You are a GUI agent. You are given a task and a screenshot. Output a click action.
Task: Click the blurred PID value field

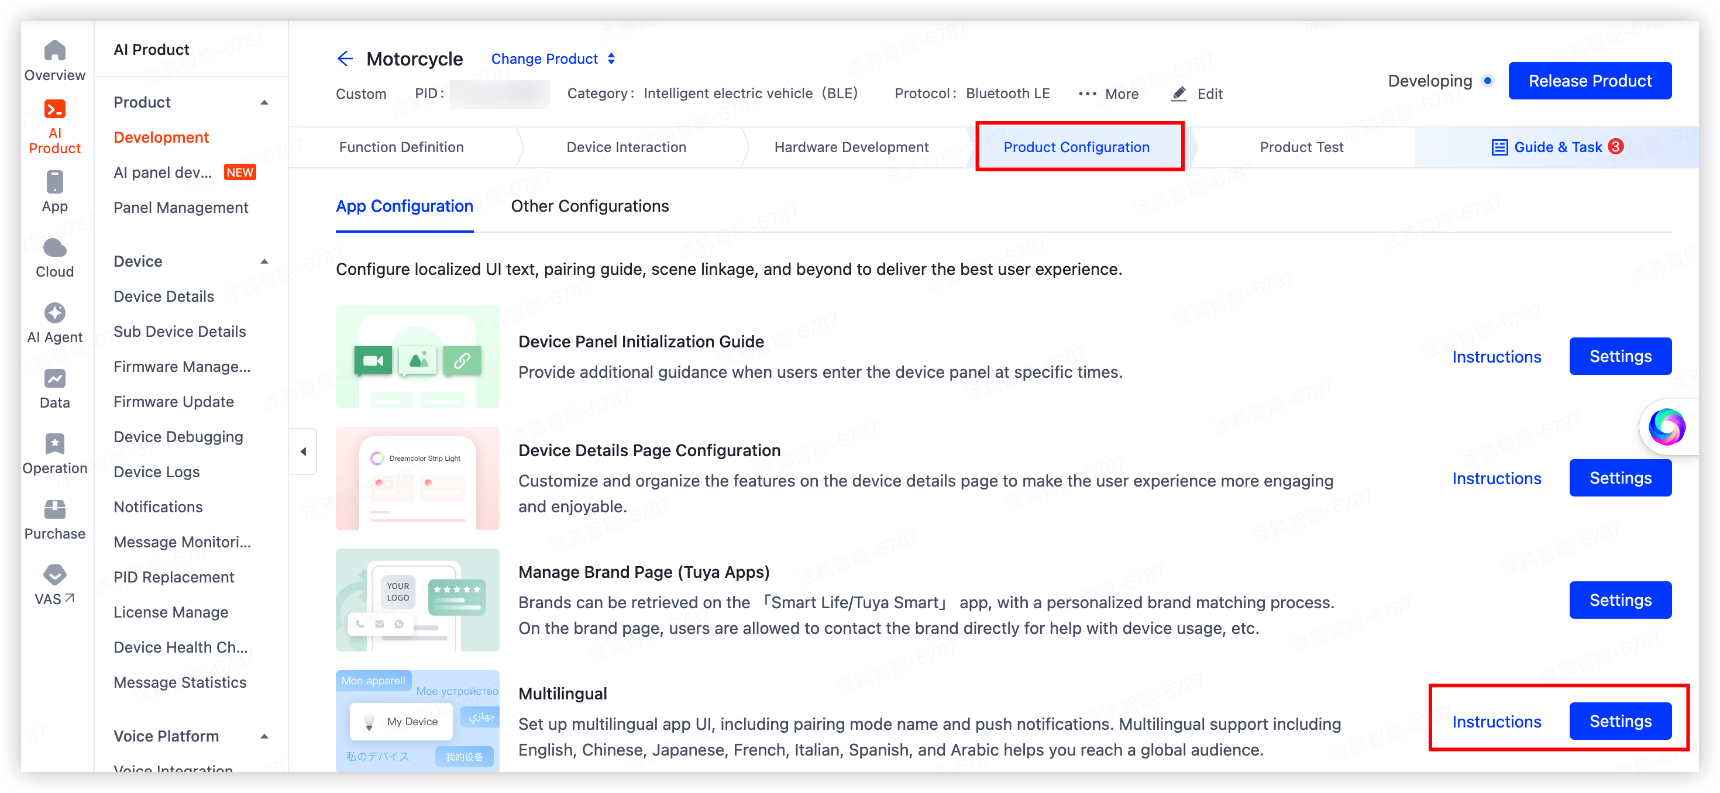(500, 94)
